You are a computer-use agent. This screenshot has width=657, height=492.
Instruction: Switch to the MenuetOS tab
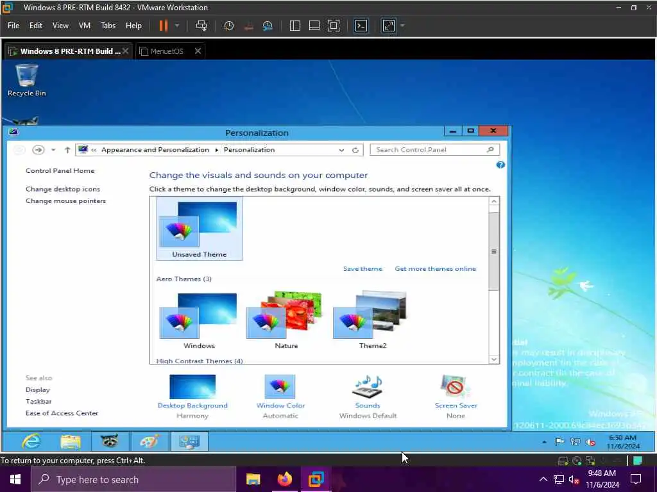(x=167, y=51)
